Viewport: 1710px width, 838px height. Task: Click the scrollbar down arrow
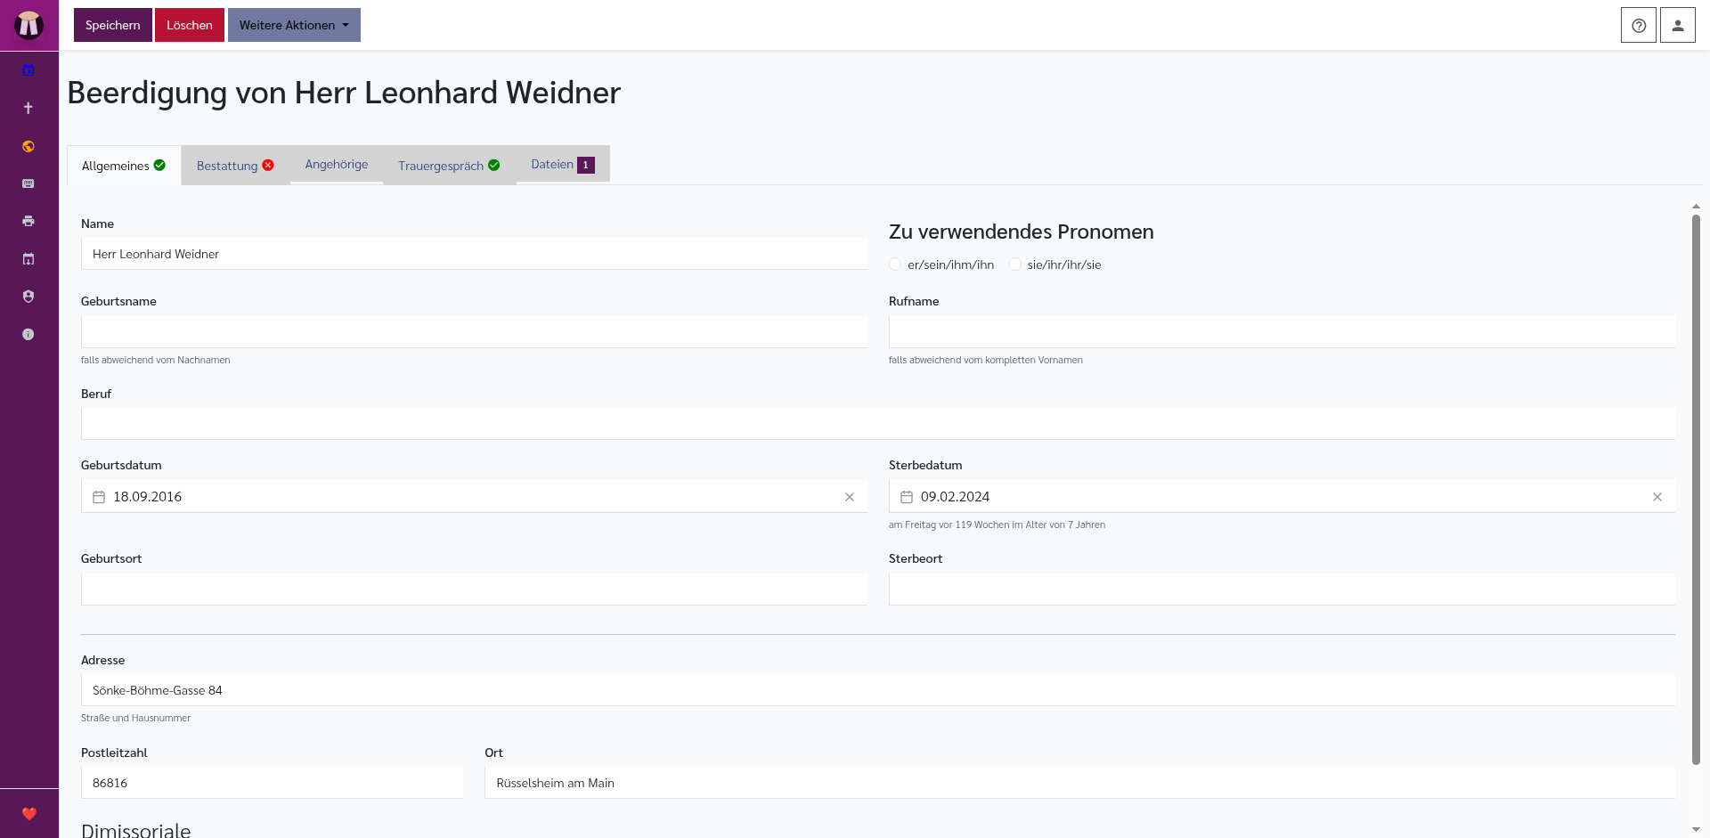1696,829
